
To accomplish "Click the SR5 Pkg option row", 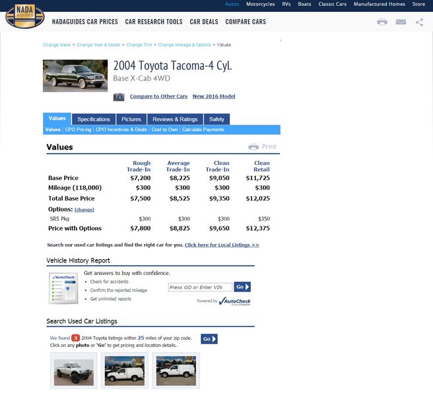I will coord(159,219).
